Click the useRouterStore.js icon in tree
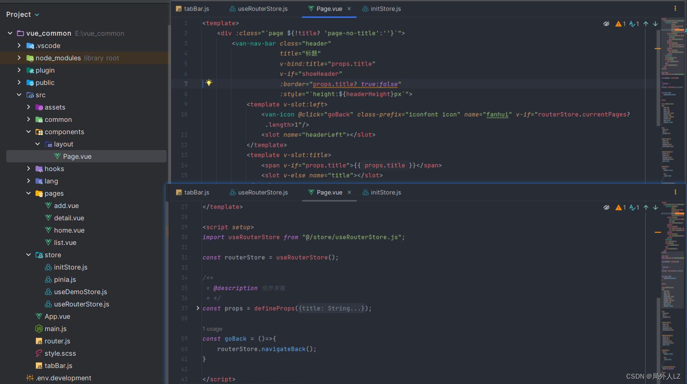 pyautogui.click(x=48, y=304)
